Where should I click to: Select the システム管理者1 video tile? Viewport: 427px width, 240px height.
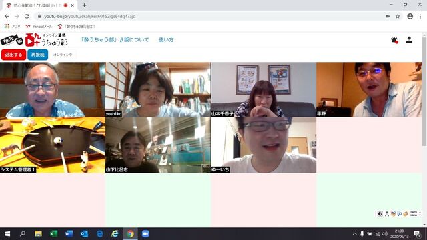(x=53, y=145)
